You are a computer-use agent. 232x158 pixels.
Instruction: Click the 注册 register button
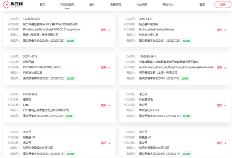coord(222,5)
